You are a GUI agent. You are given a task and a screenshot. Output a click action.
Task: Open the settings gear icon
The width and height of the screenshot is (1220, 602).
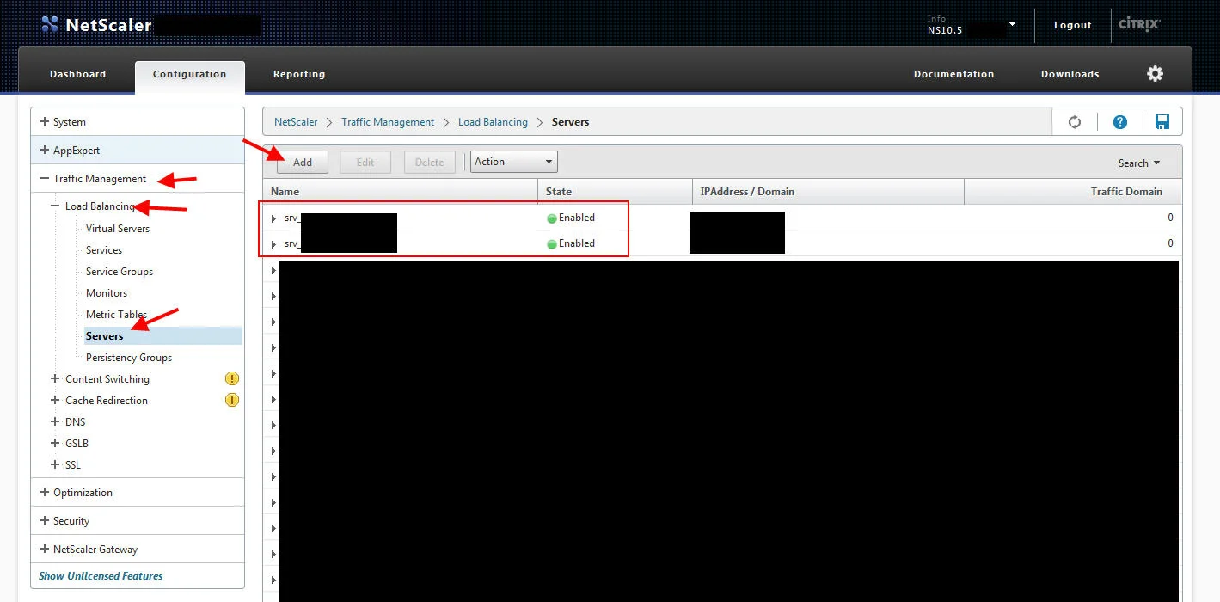point(1156,74)
